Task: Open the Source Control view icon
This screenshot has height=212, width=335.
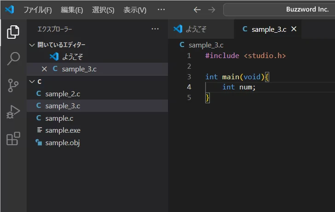Action: tap(13, 85)
